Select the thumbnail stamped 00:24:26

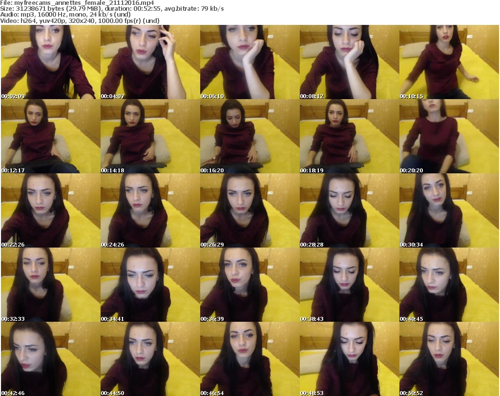pos(150,210)
